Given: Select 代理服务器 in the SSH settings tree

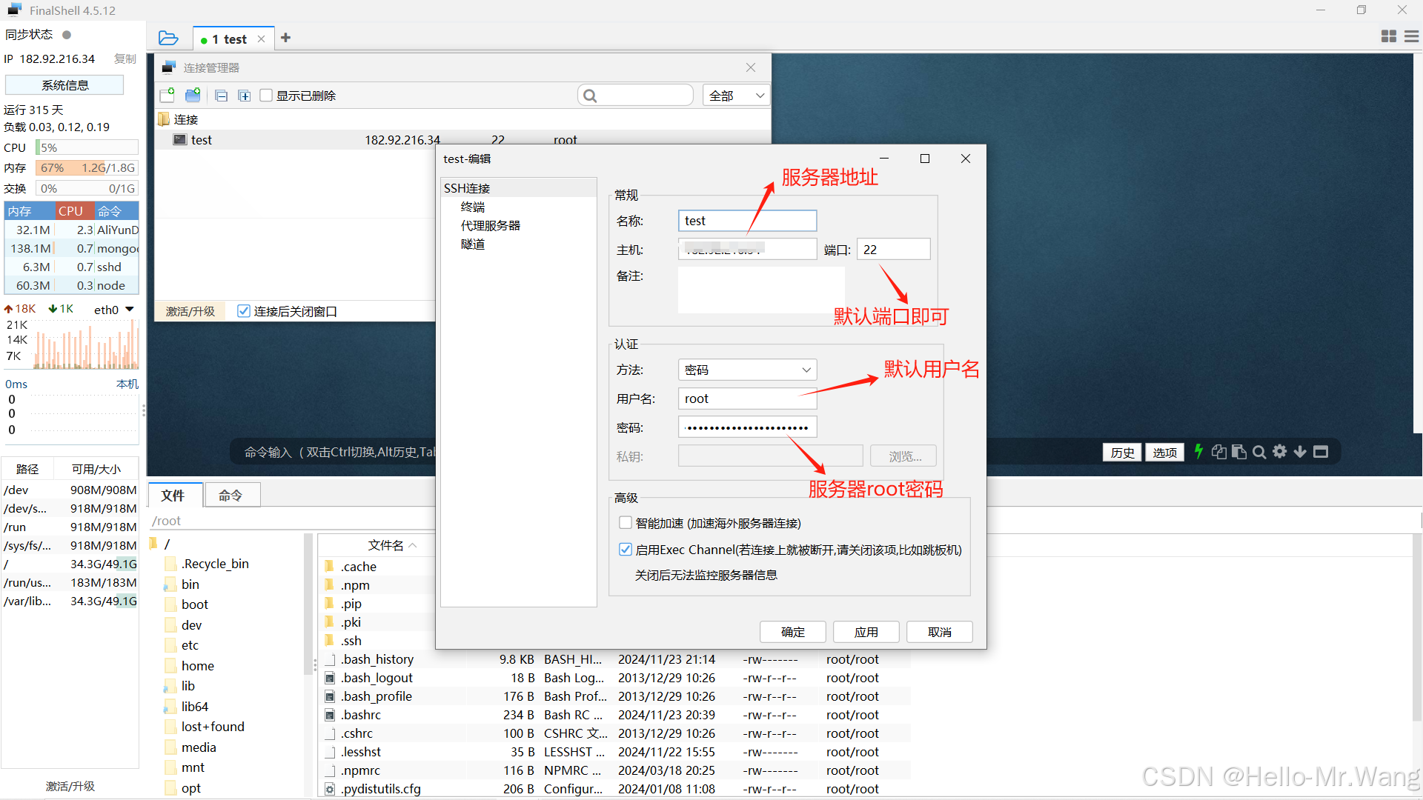Looking at the screenshot, I should click(490, 225).
